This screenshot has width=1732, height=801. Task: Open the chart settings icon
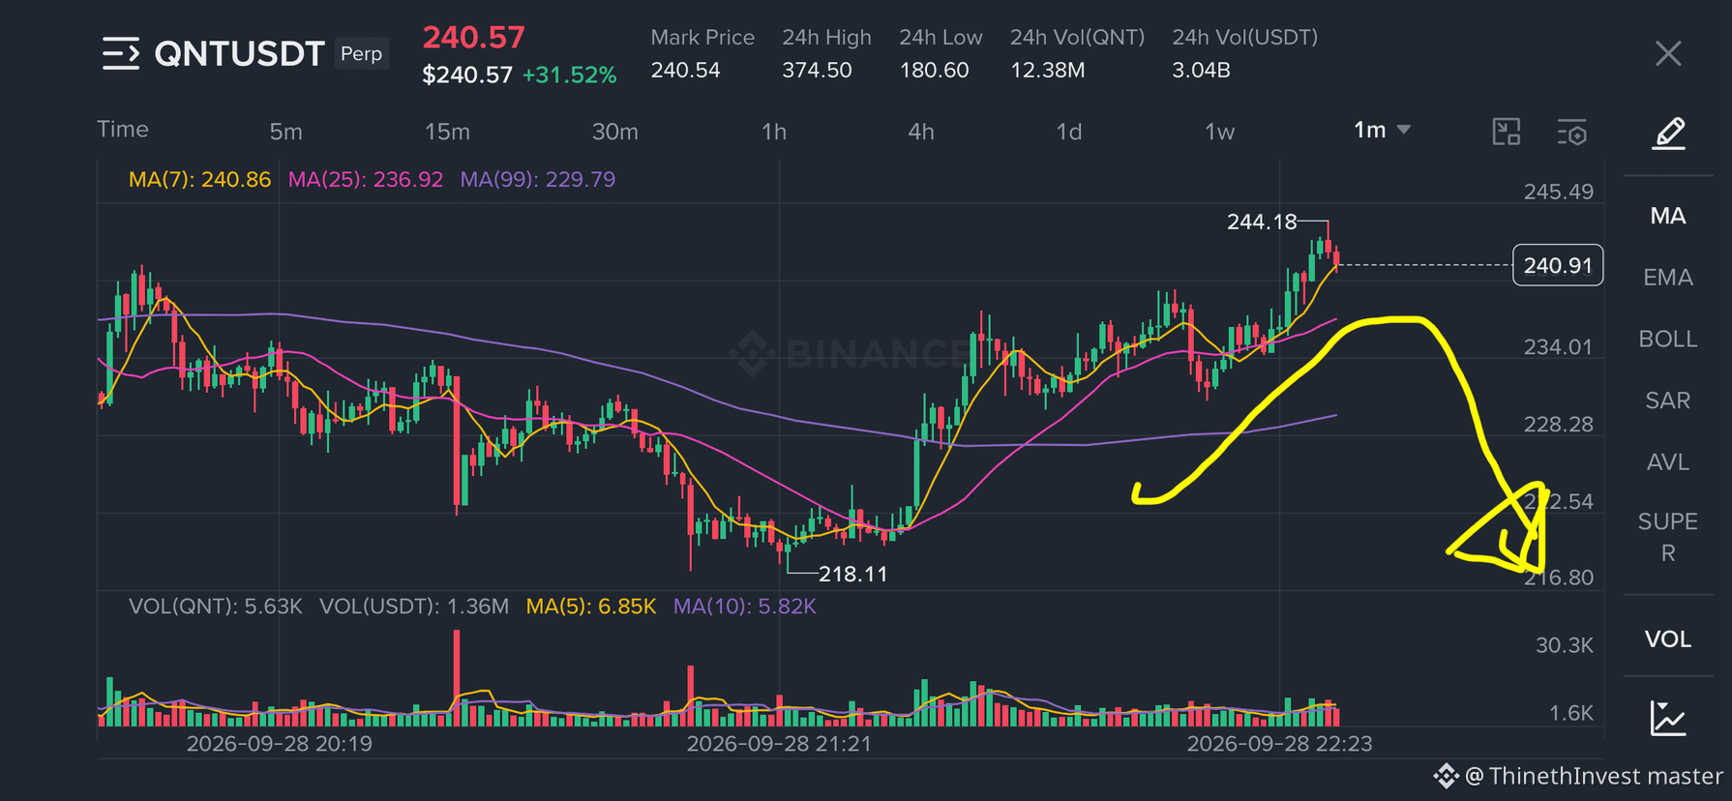point(1572,133)
